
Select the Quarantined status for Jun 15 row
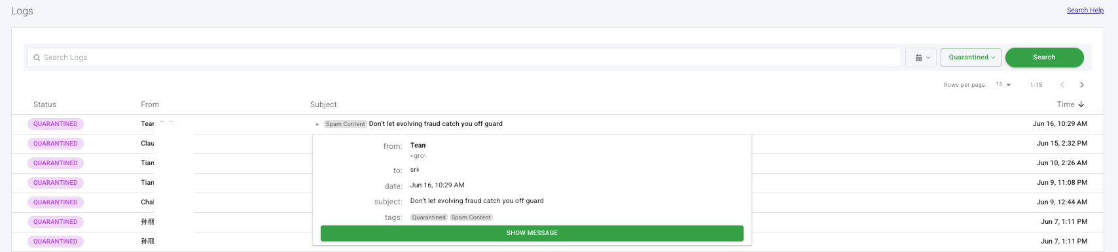coord(55,144)
